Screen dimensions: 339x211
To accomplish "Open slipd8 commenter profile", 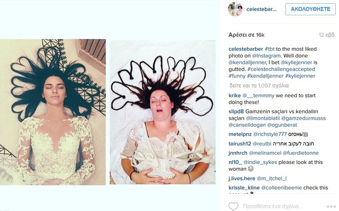I will tap(236, 111).
